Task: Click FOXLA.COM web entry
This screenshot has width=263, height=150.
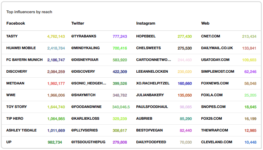Action: pos(212,95)
